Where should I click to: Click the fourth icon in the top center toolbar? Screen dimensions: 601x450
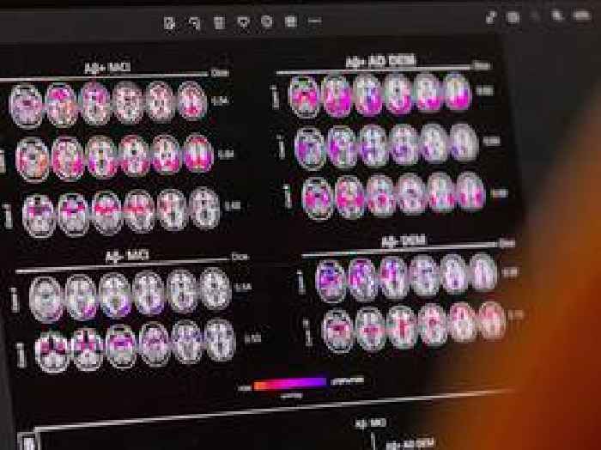pyautogui.click(x=244, y=21)
